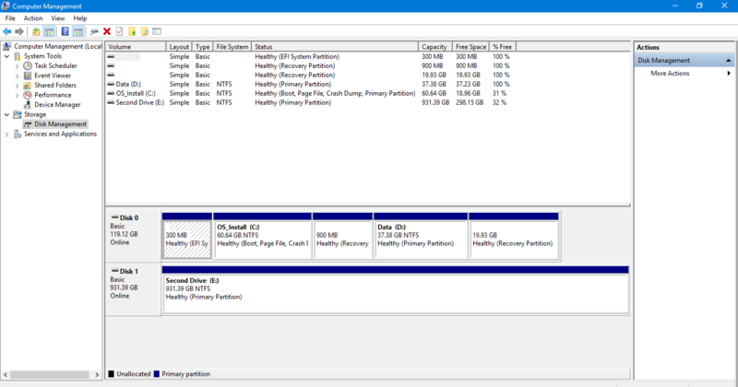This screenshot has width=738, height=387.
Task: Expand the Event Viewer node
Action: [x=18, y=76]
